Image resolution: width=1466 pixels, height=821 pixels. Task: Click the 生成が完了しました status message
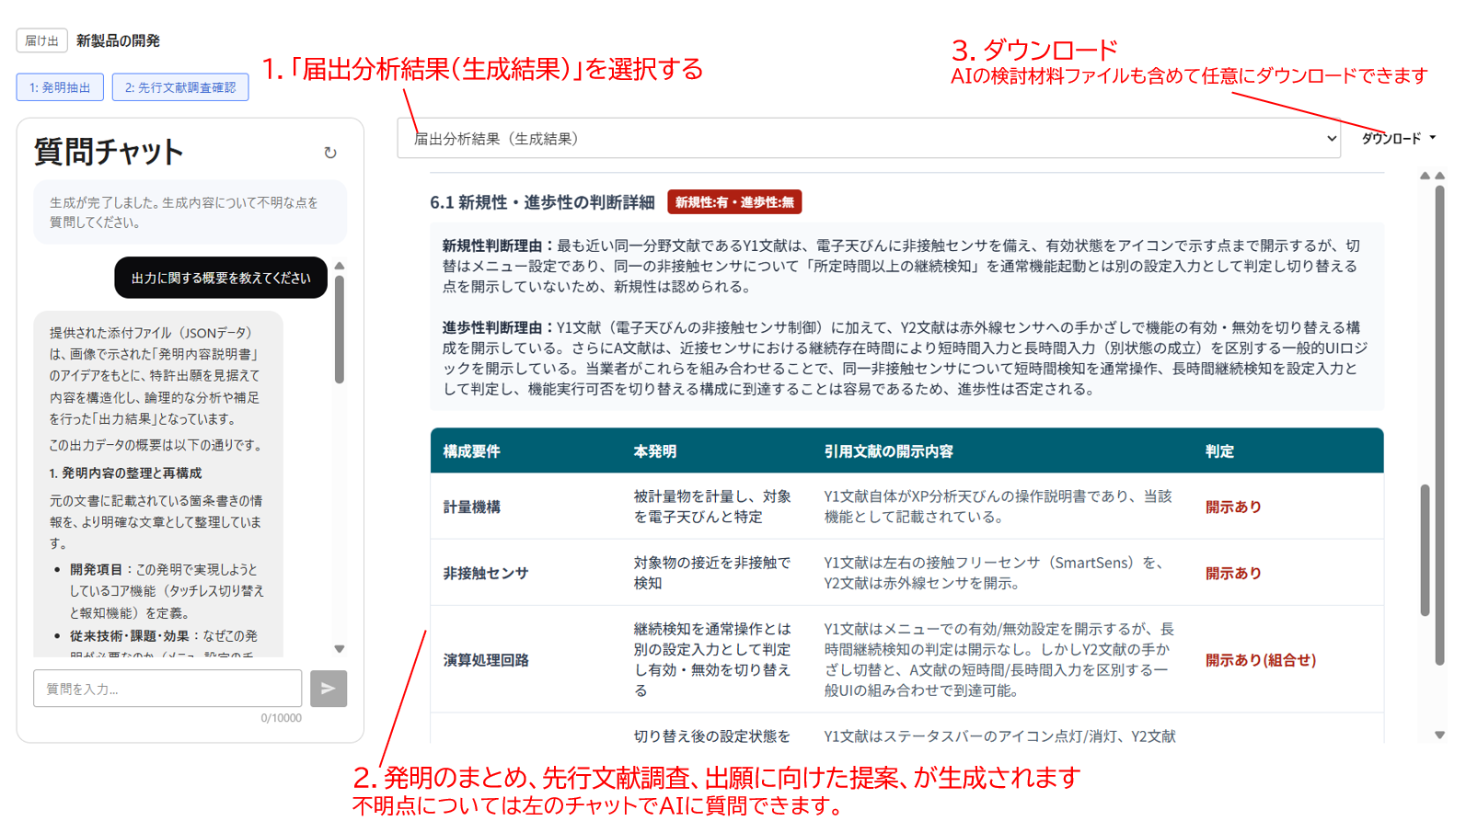click(190, 212)
